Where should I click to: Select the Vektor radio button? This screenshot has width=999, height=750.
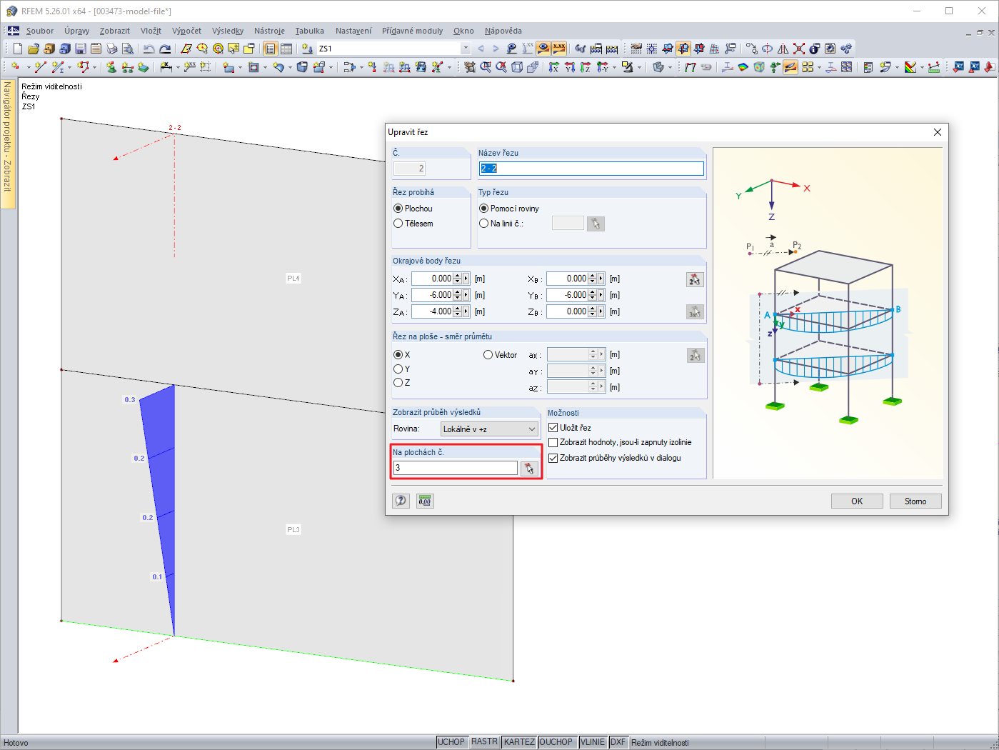click(x=488, y=355)
